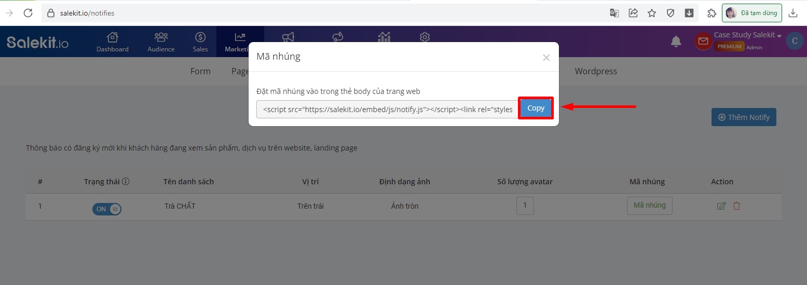This screenshot has height=285, width=807.
Task: Switch to the Form tab
Action: (200, 71)
